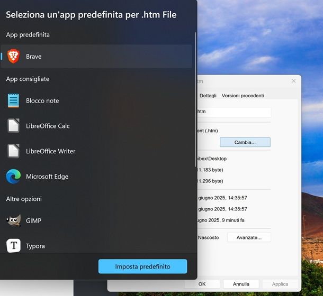Screen dimensions: 323x296
Task: Click Imposta predefinito button
Action: point(142,266)
